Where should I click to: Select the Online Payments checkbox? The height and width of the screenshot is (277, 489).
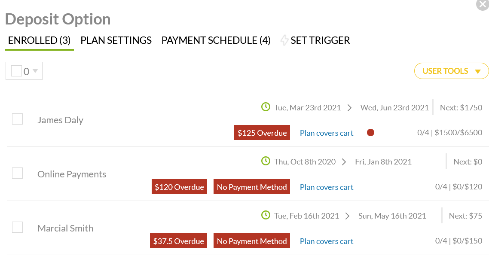(17, 173)
